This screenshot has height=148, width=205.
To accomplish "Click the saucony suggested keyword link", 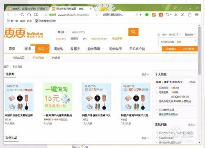I will pos(61,39).
